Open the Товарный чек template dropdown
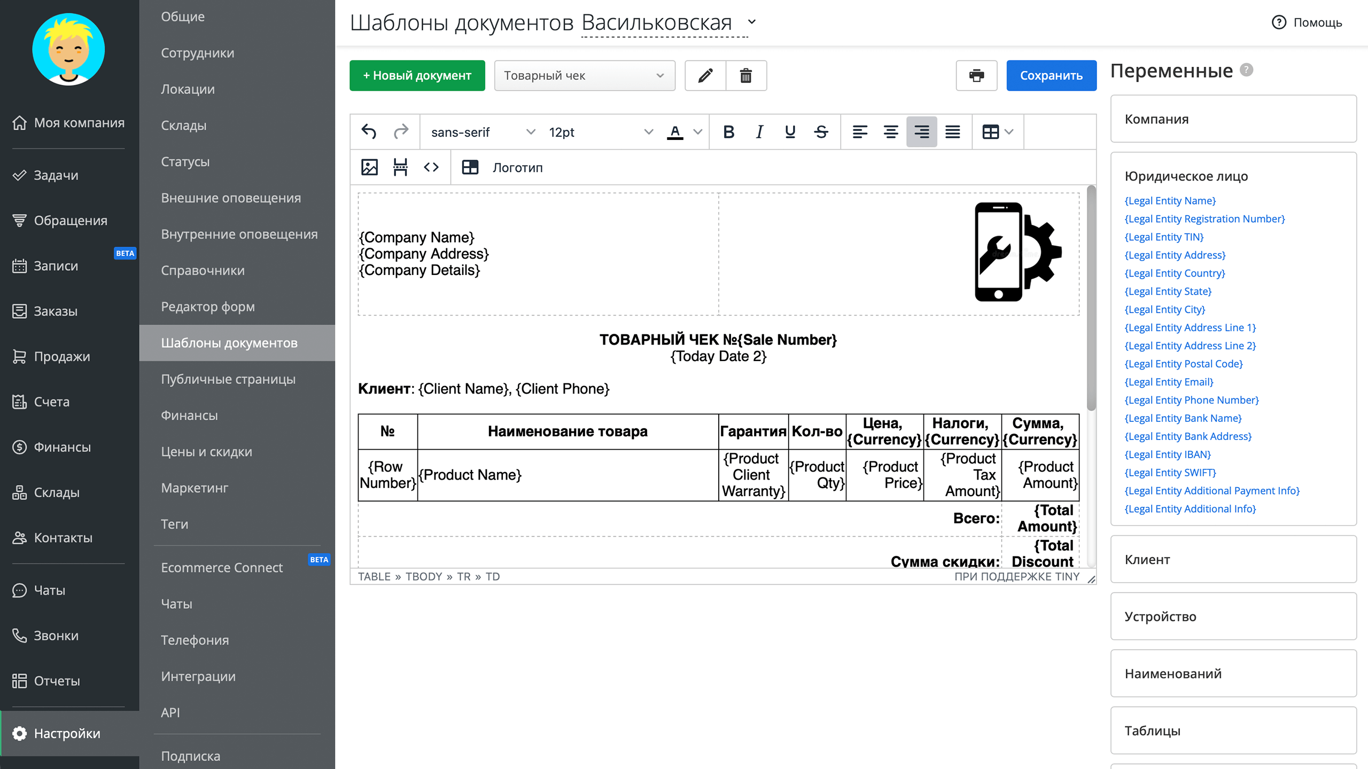Image resolution: width=1368 pixels, height=769 pixels. point(585,75)
